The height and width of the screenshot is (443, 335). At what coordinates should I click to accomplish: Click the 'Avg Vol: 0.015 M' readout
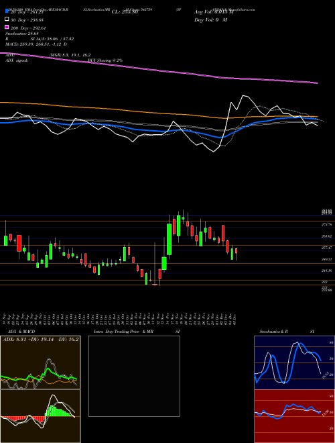tap(214, 12)
